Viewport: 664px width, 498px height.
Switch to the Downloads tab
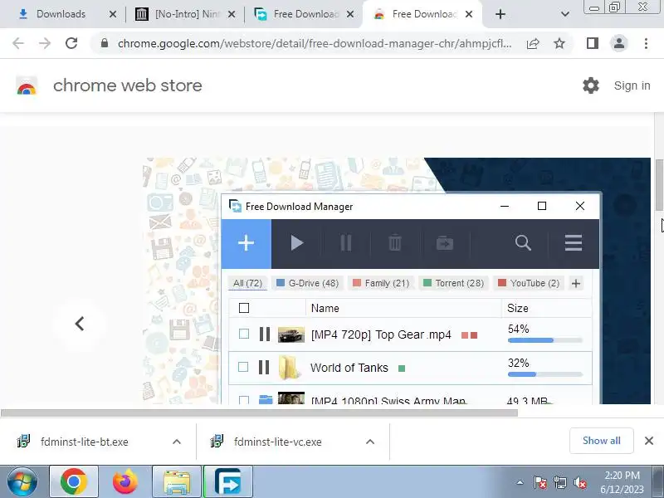coord(61,14)
